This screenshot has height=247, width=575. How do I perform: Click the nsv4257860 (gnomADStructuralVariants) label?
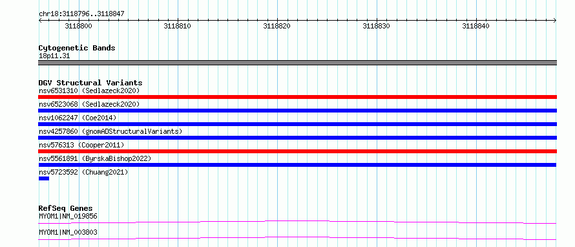click(x=110, y=131)
